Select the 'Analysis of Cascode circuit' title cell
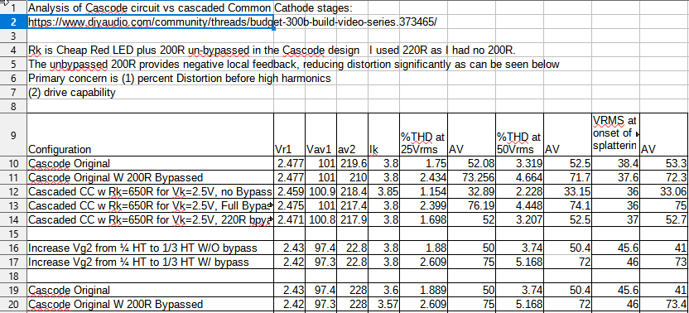The image size is (689, 313). pyautogui.click(x=150, y=7)
